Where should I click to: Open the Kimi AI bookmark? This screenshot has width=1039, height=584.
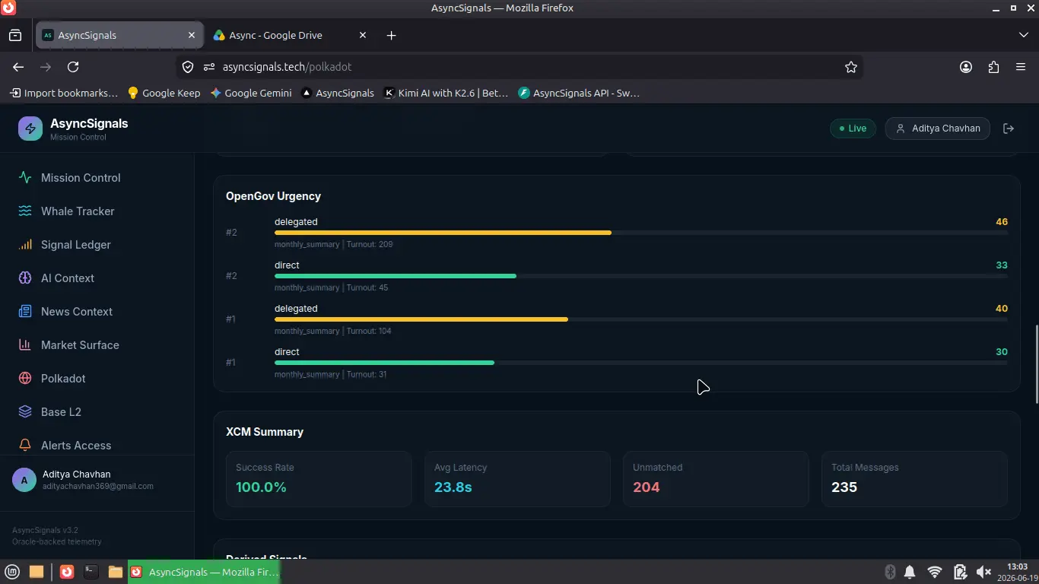tap(446, 93)
